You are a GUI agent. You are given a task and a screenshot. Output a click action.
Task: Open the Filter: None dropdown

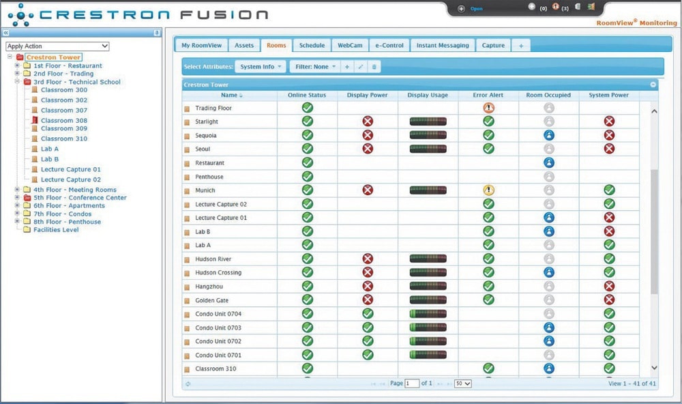point(315,67)
